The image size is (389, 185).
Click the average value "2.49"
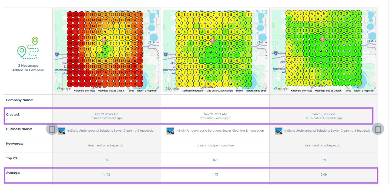(324, 174)
